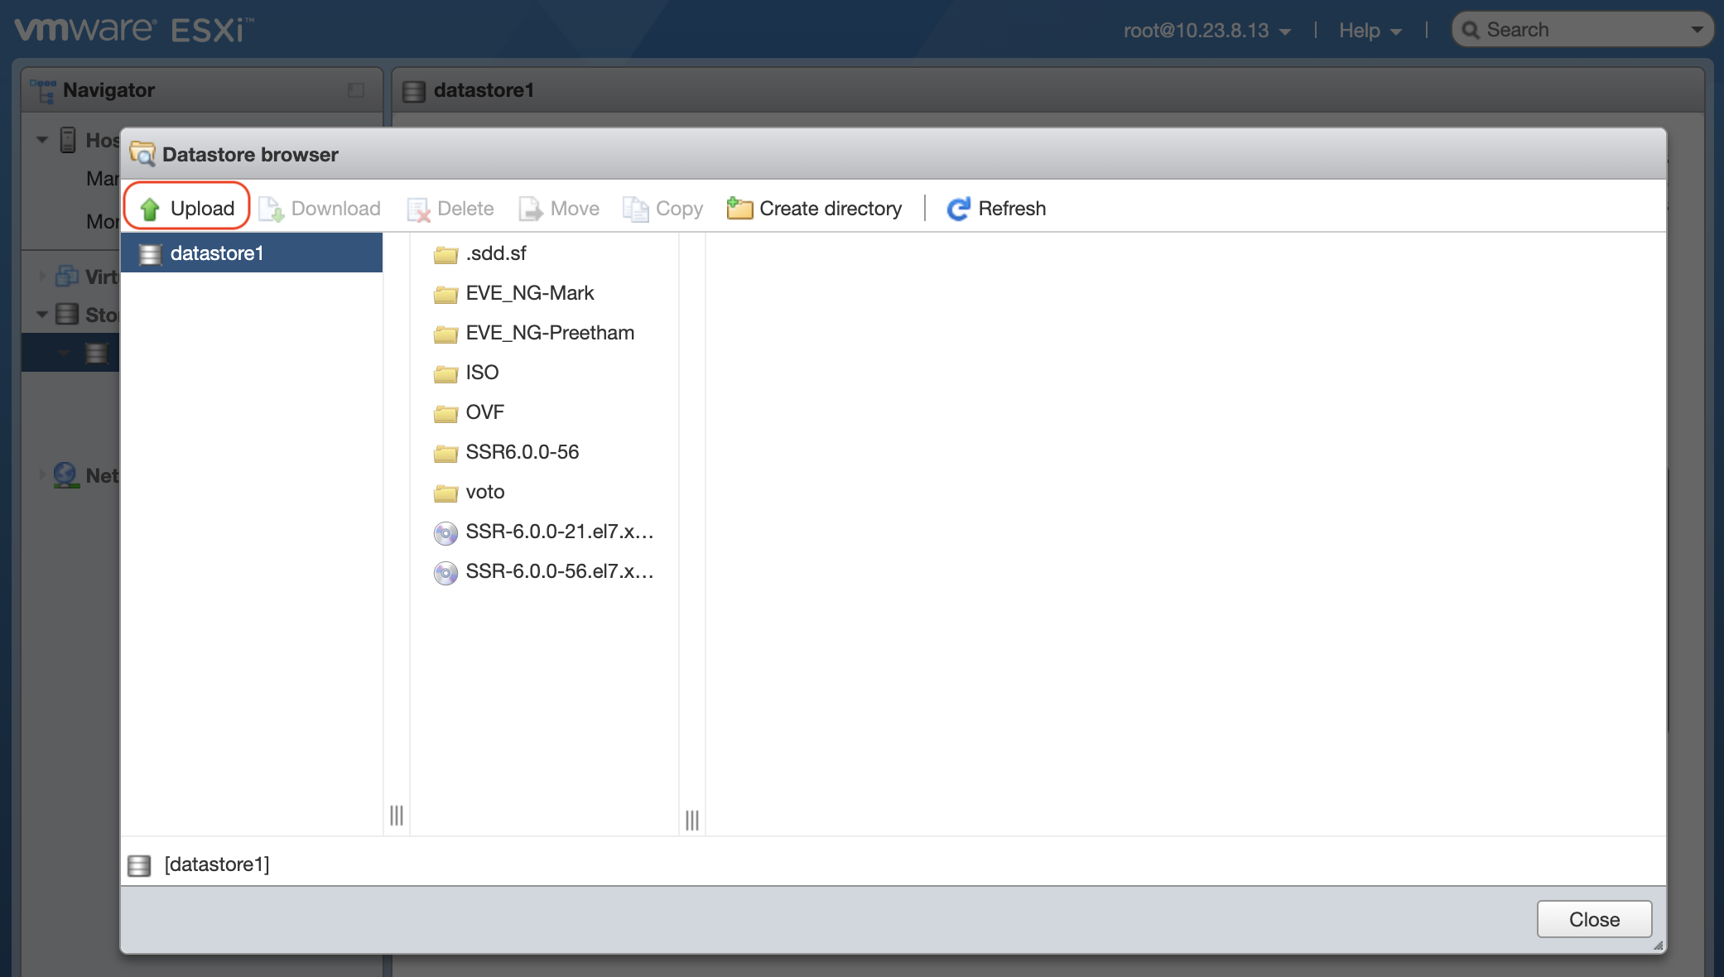Screen dimensions: 1724x977
Task: Open the .sdd.sf folder
Action: point(495,253)
